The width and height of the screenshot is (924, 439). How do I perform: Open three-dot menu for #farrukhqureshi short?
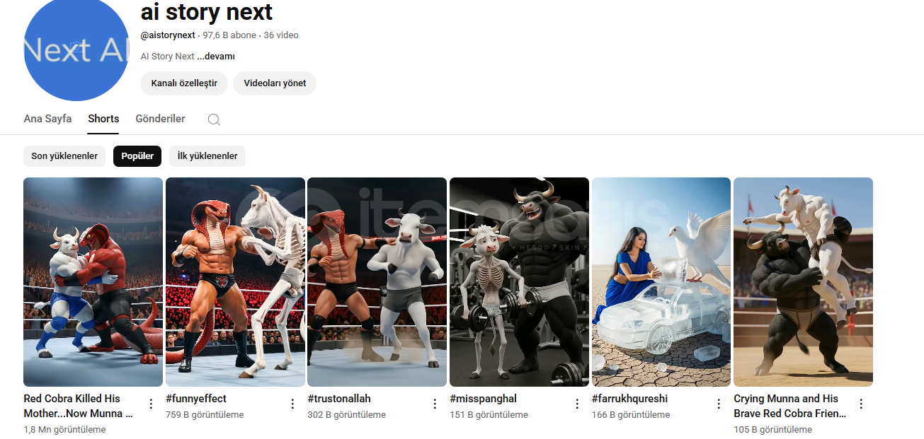click(719, 404)
